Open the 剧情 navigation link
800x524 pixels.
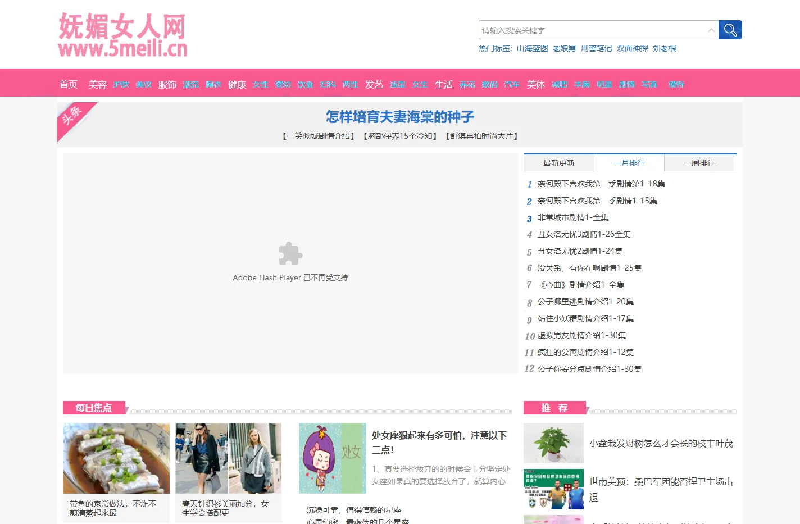(x=626, y=84)
